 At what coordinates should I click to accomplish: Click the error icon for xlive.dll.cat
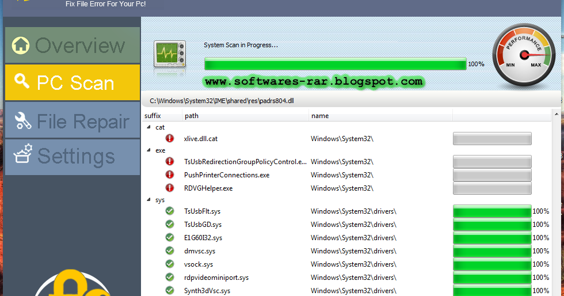click(x=170, y=138)
